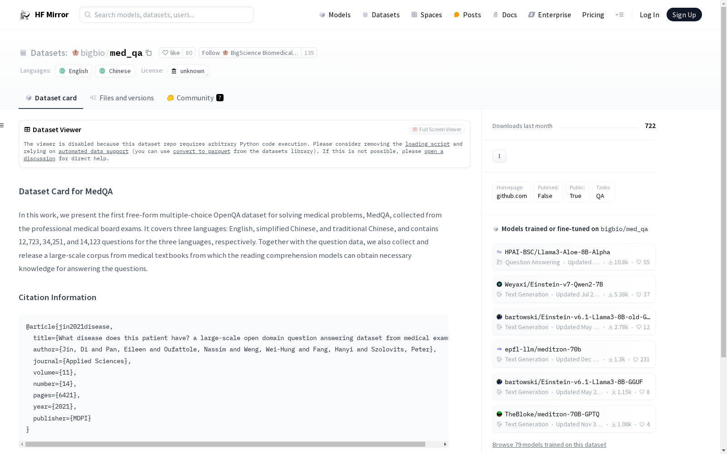Open the automated data support link
Viewport: 727px width, 454px height.
point(94,151)
